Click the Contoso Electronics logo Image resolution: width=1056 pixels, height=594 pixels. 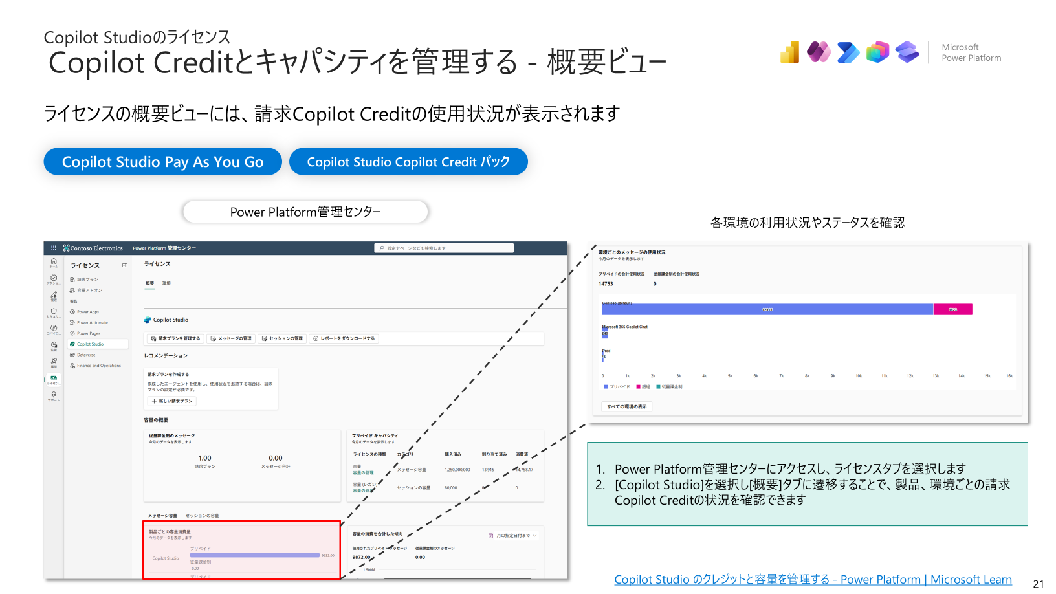[x=93, y=248]
